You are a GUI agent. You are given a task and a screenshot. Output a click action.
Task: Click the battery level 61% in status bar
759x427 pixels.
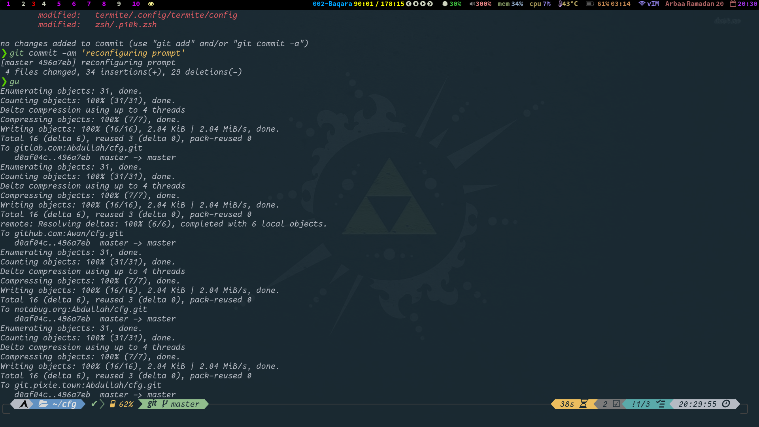click(603, 4)
